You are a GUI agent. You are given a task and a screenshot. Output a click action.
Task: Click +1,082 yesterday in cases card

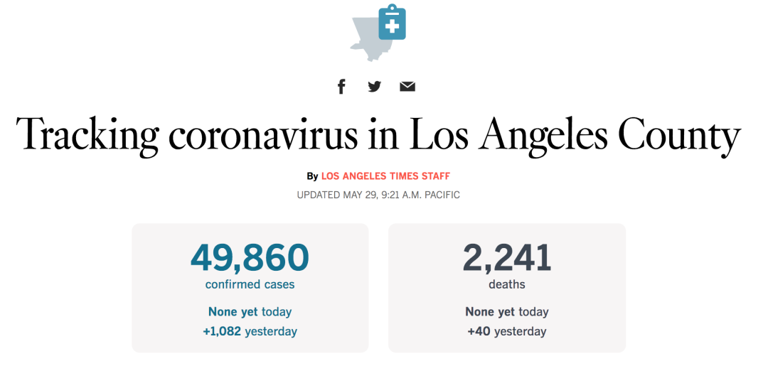pos(250,331)
